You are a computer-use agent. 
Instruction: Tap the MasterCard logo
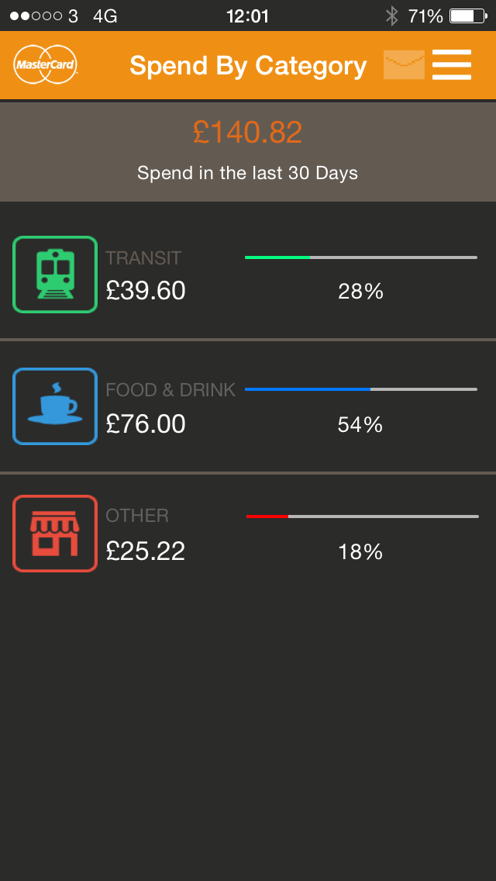[x=45, y=64]
